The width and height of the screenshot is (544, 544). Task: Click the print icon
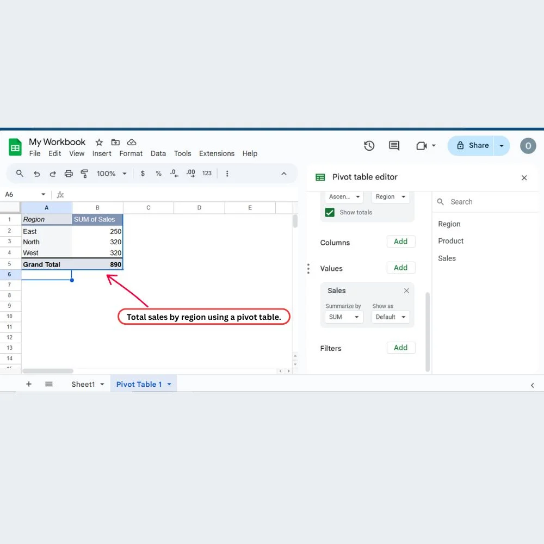(x=69, y=174)
